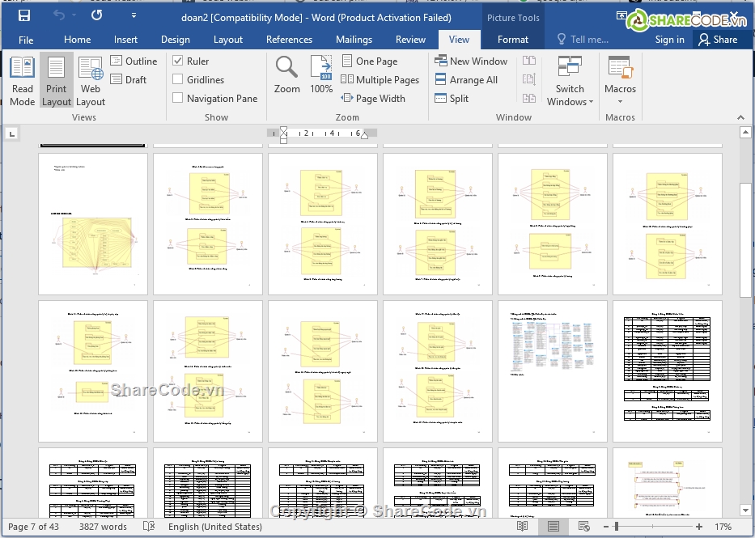Click View Side by Side icon
Image resolution: width=755 pixels, height=538 pixels.
[x=529, y=61]
